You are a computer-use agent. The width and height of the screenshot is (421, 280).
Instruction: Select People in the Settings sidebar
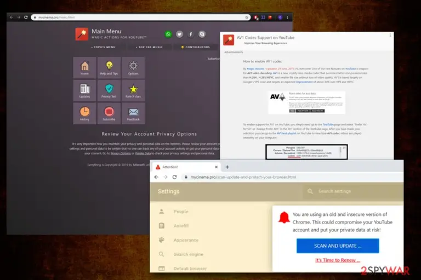pyautogui.click(x=181, y=212)
